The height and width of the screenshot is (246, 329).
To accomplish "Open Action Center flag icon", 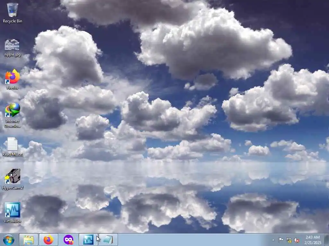I will [281, 240].
